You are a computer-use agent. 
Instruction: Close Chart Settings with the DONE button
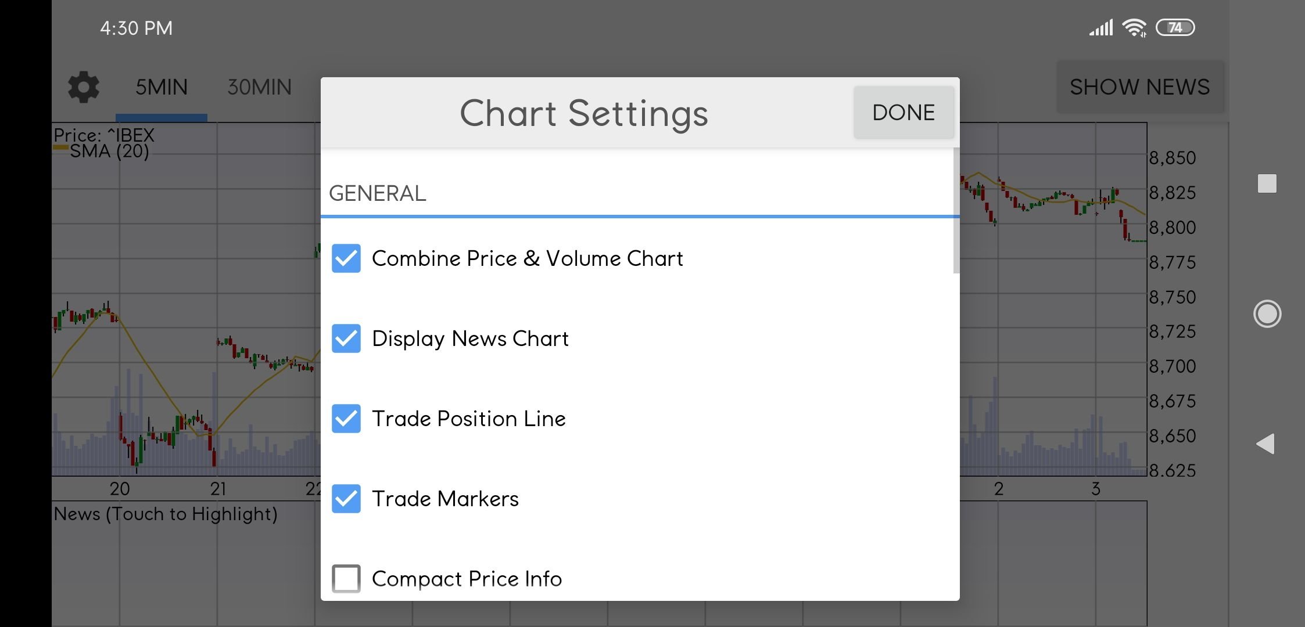pos(904,113)
